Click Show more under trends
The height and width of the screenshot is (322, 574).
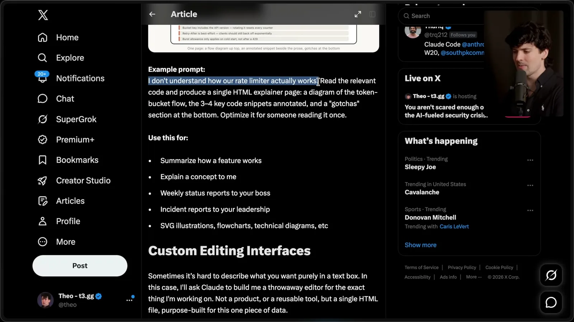click(x=420, y=245)
